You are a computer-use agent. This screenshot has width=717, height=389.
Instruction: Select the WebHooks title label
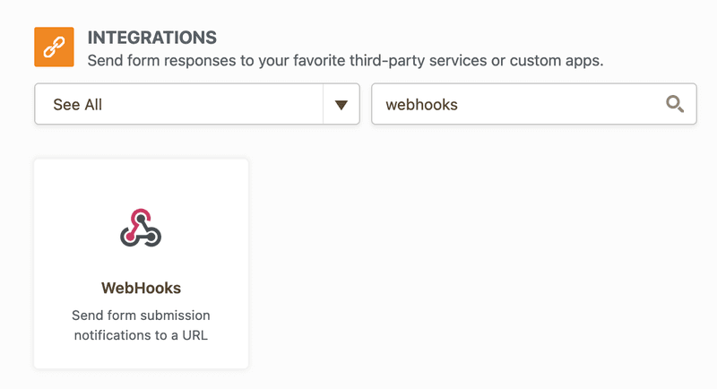coord(141,289)
